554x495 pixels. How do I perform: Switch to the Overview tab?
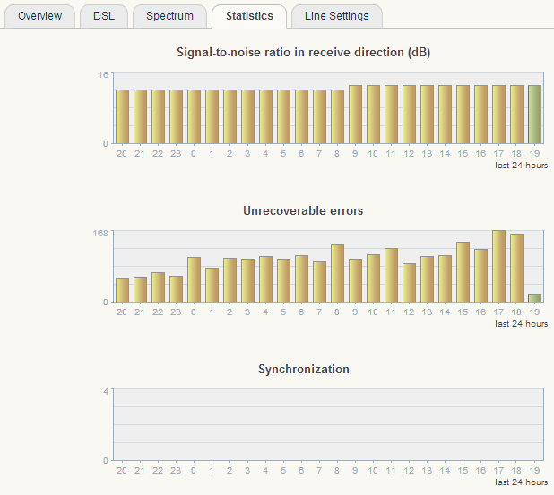(39, 16)
